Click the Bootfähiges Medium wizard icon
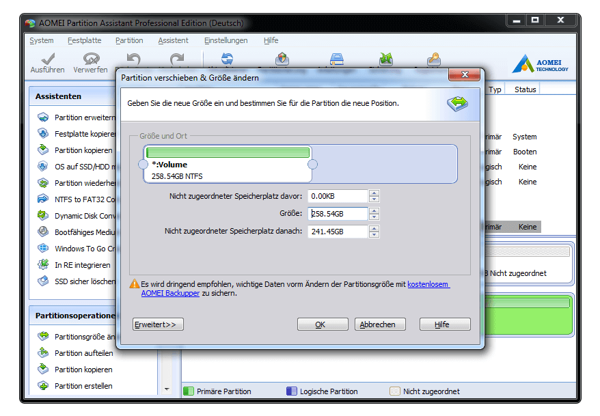 click(43, 232)
